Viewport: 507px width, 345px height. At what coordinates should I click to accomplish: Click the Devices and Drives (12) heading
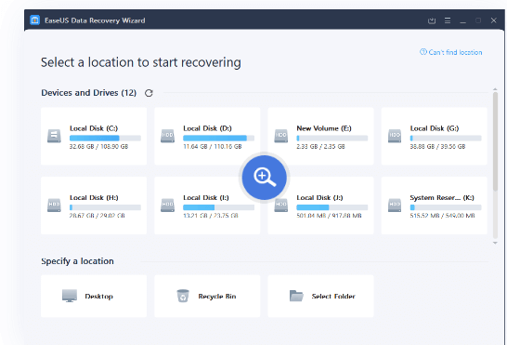(x=88, y=93)
